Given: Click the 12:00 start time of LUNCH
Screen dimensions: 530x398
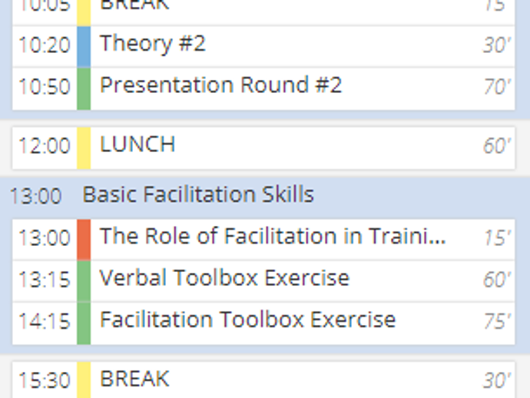Looking at the screenshot, I should (44, 146).
